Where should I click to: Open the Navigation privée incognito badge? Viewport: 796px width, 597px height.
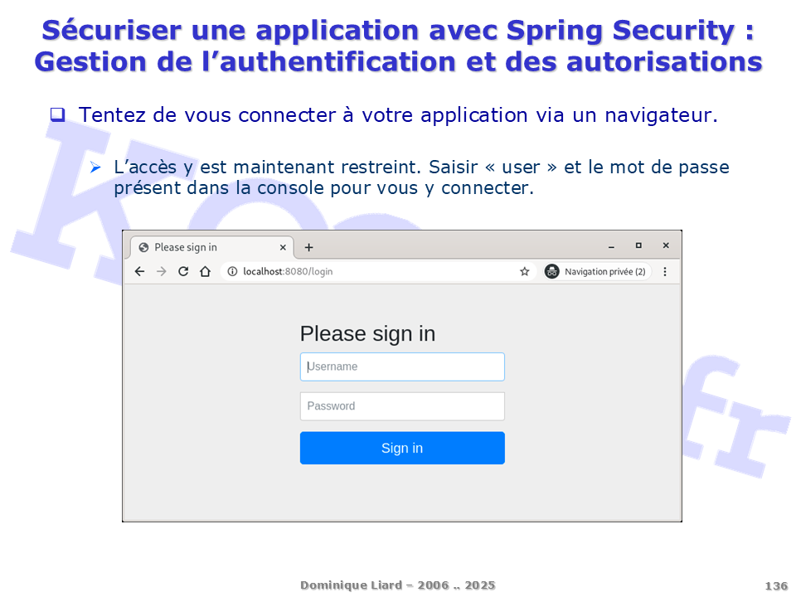point(597,271)
